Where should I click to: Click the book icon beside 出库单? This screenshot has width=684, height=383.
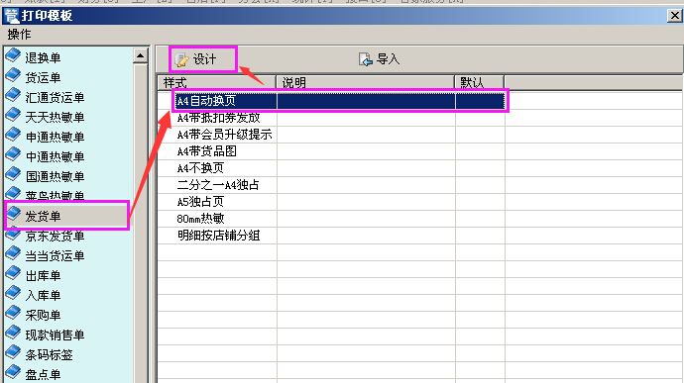click(x=13, y=273)
